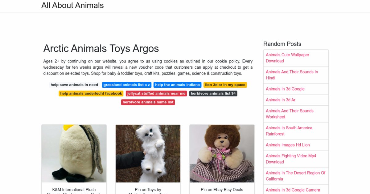This screenshot has height=194, width=370.
Task: Select the 'help animals anderlecht facebook' tag
Action: click(91, 94)
